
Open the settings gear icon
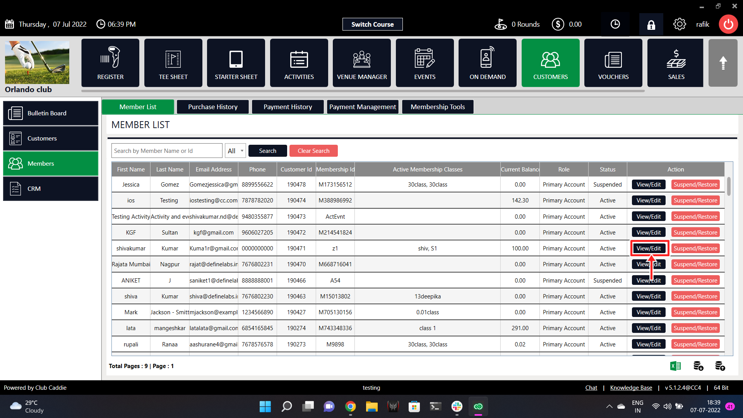[679, 24]
